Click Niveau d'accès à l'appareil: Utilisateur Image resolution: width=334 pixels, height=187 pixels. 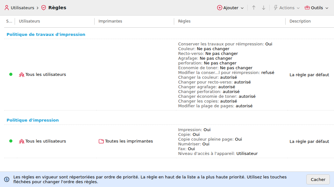click(x=218, y=153)
